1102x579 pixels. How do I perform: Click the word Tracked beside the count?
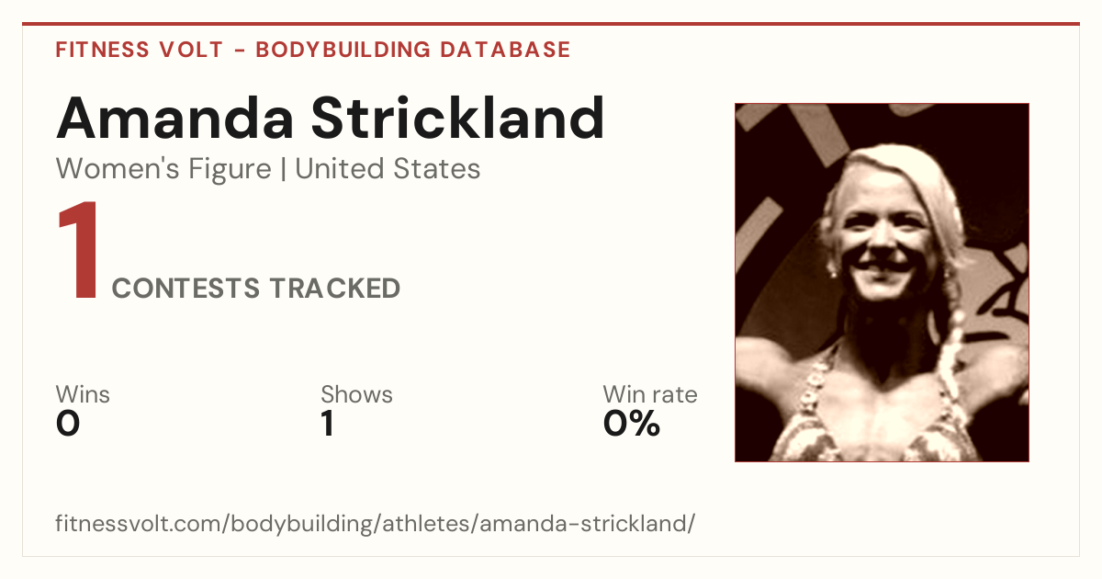click(335, 289)
